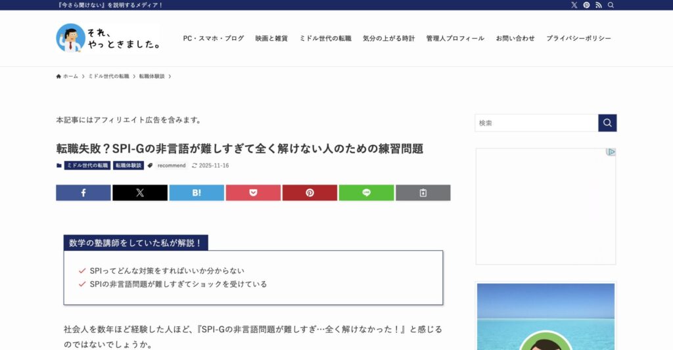Open ミドル世代の転職 navigation menu item
673x350 pixels.
(325, 38)
